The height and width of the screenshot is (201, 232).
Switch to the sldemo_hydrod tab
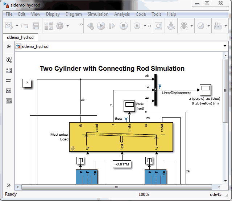pyautogui.click(x=20, y=37)
